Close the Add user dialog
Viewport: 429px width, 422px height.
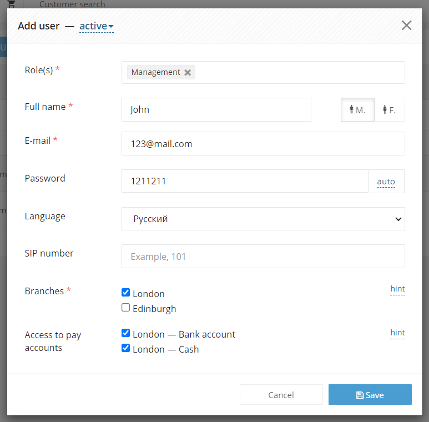point(406,26)
